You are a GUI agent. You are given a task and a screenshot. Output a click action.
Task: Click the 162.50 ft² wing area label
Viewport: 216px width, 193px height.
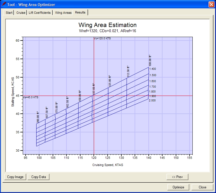[67, 102]
